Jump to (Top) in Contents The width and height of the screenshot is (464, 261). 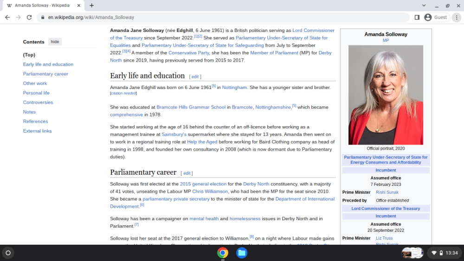pos(29,55)
